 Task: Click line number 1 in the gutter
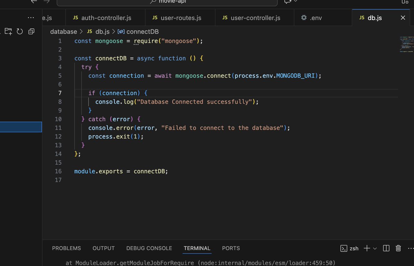click(x=60, y=41)
